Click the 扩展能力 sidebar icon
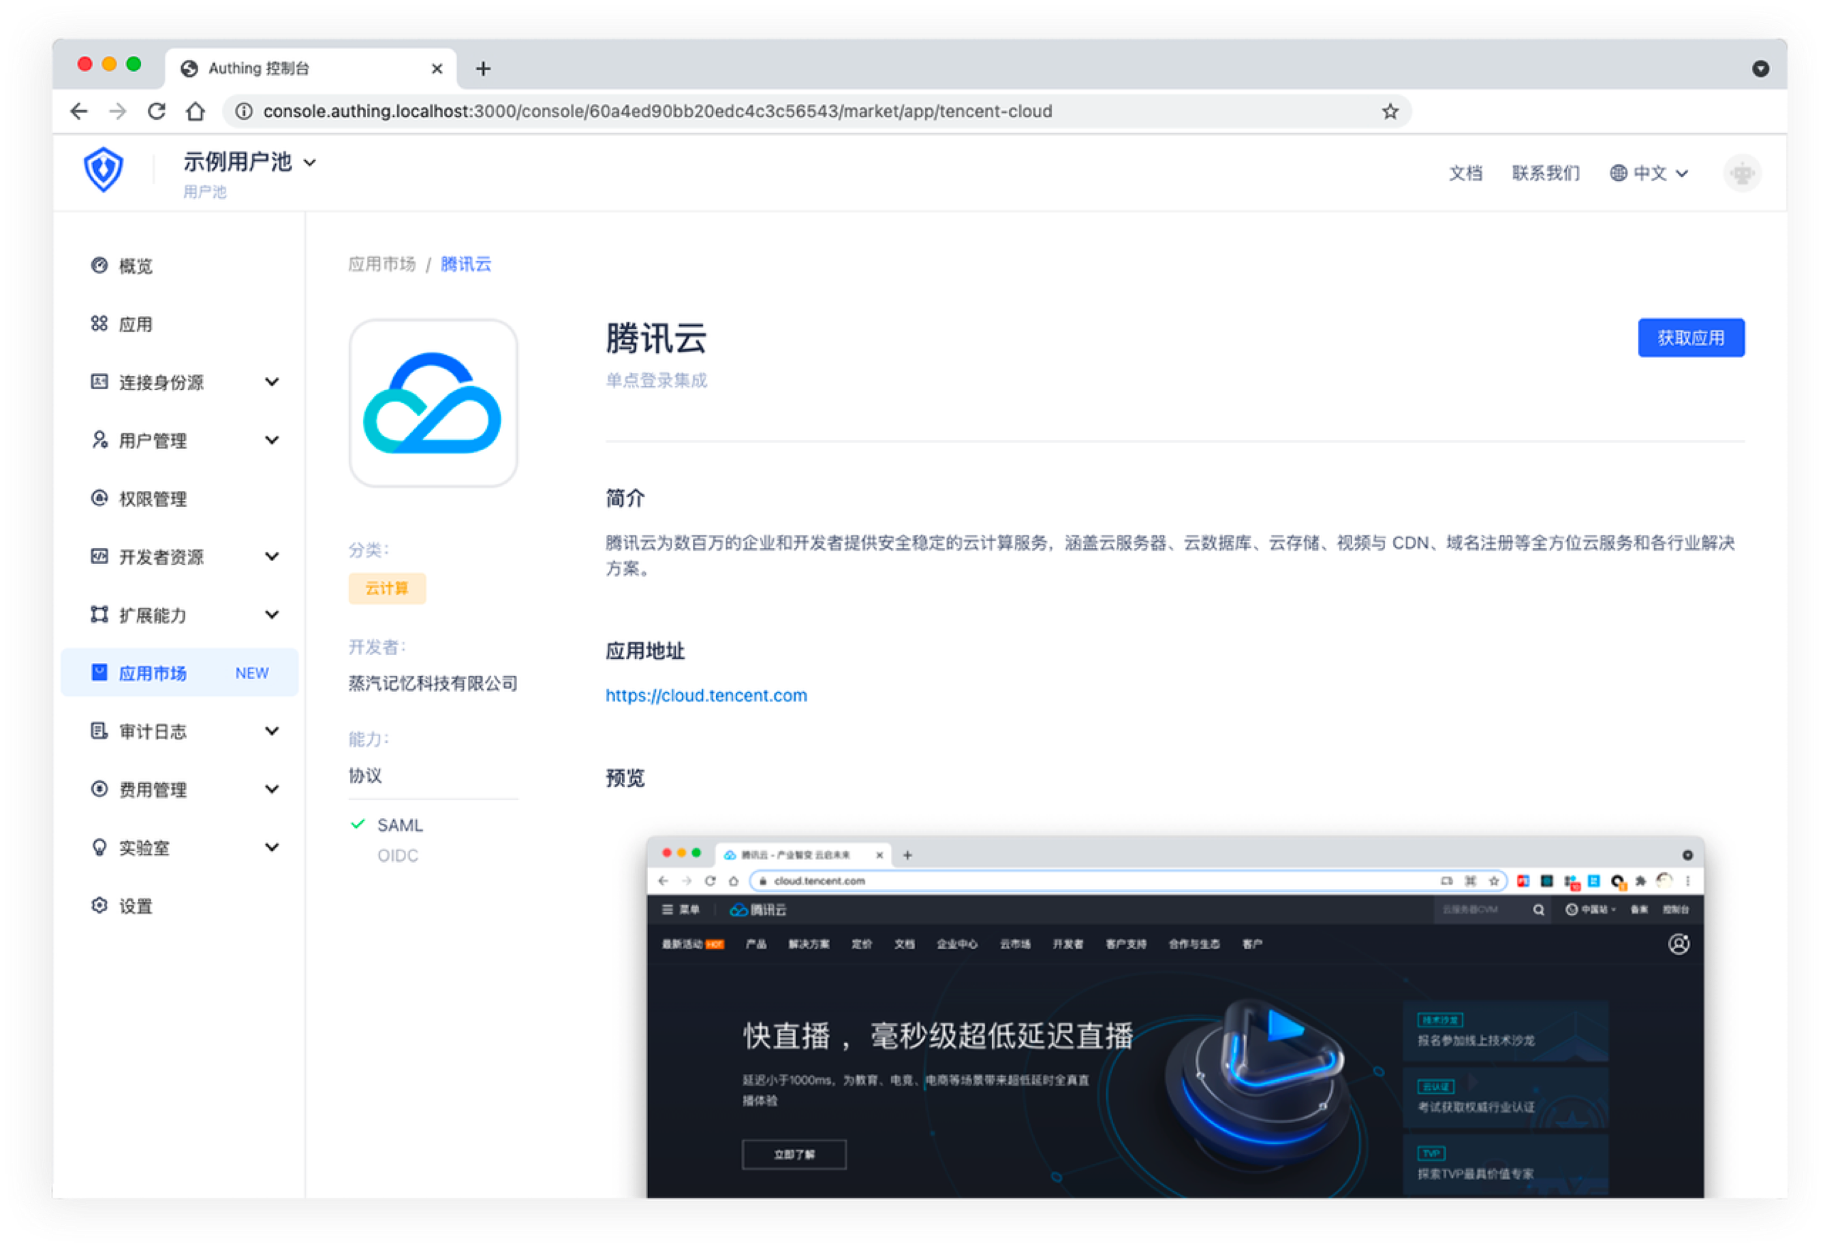1825x1248 pixels. (x=99, y=614)
